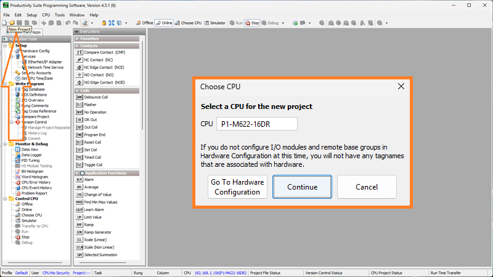Click the Continue button
The height and width of the screenshot is (277, 493).
pyautogui.click(x=302, y=187)
